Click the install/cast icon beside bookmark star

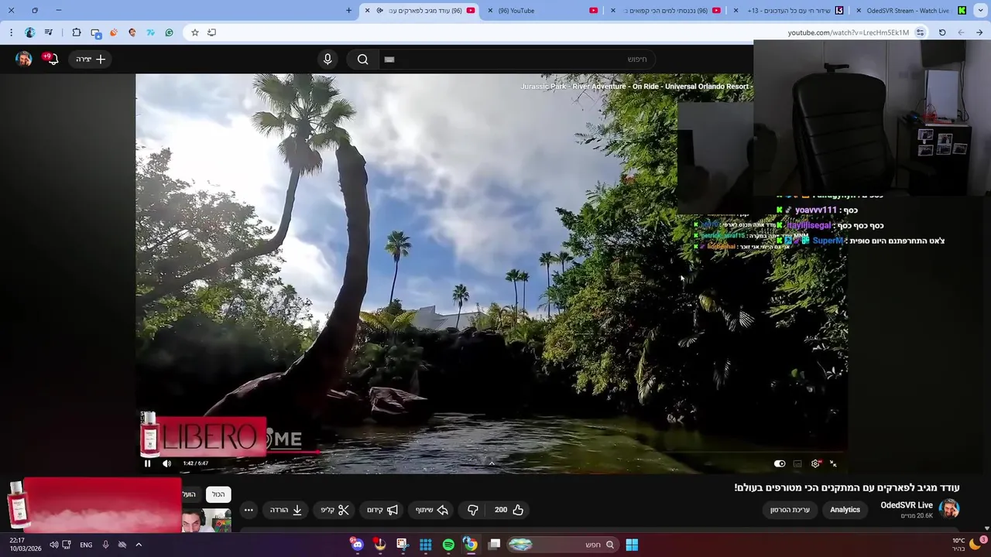(211, 32)
